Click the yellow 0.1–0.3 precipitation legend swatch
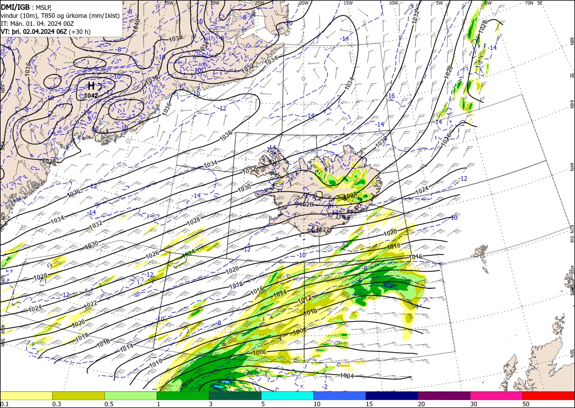 point(26,395)
